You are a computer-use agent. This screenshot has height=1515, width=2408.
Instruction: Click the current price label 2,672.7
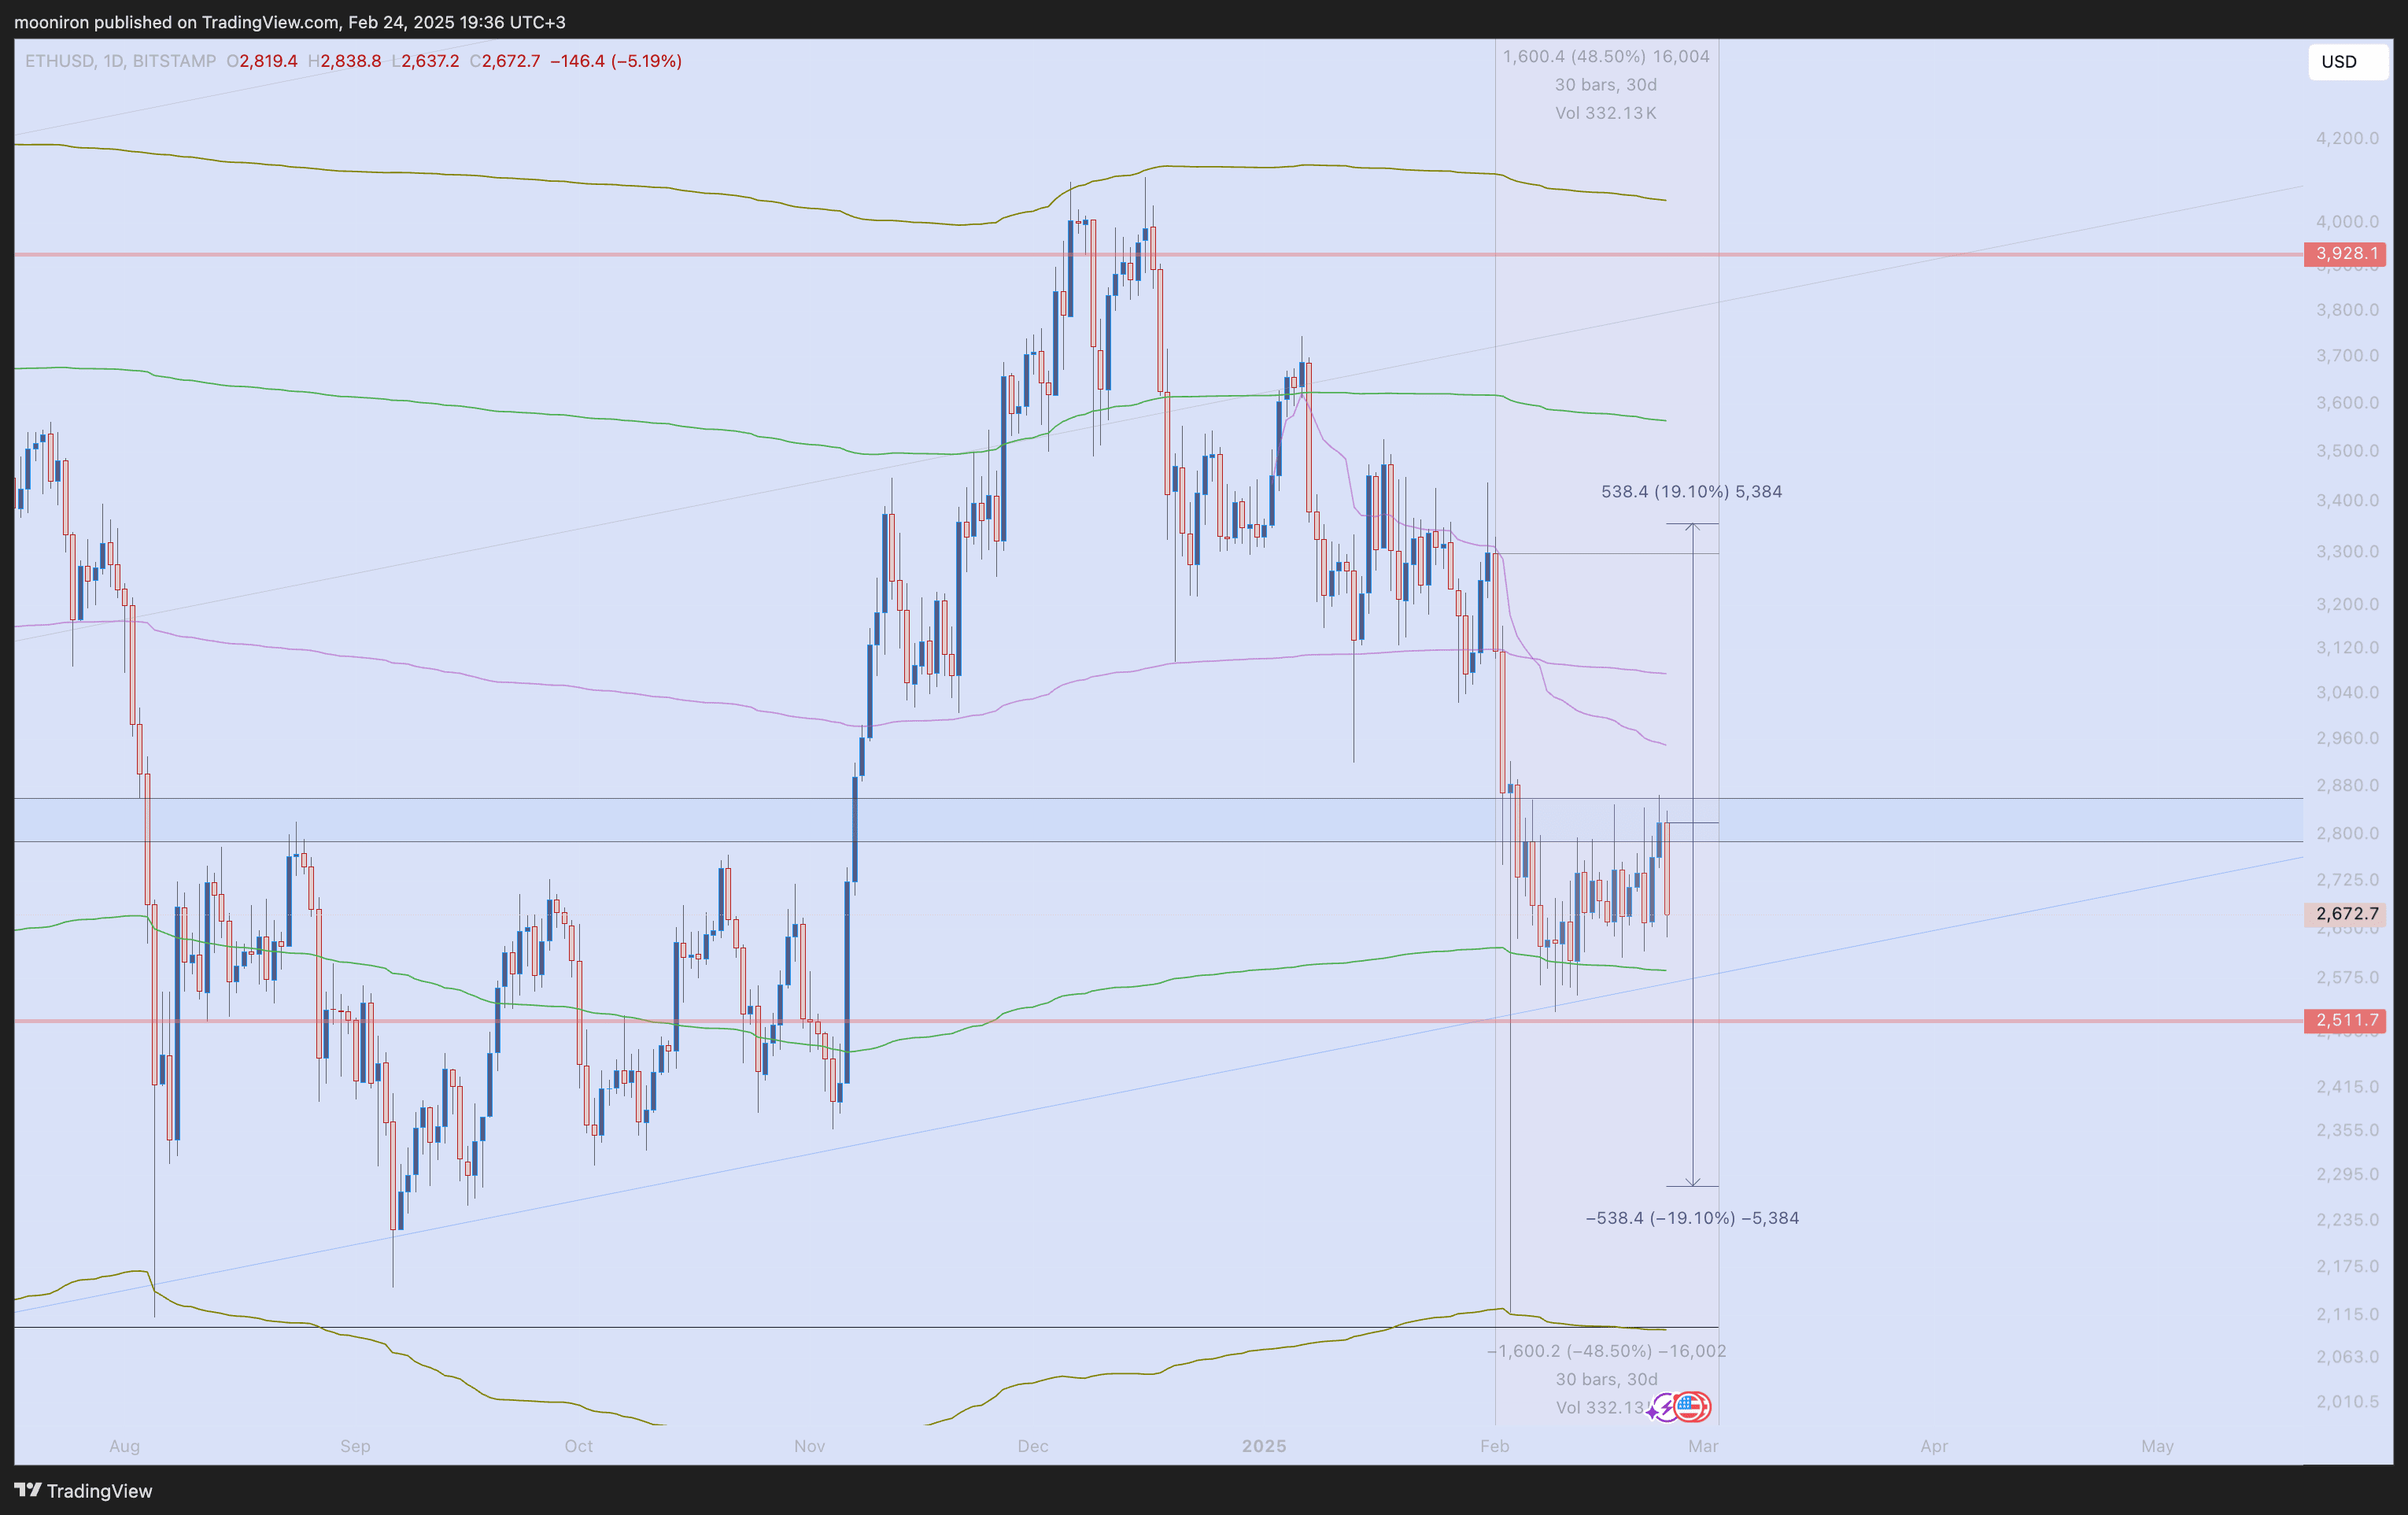pos(2344,913)
